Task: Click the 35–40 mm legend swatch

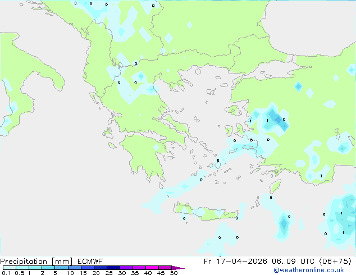Action: coord(139,268)
